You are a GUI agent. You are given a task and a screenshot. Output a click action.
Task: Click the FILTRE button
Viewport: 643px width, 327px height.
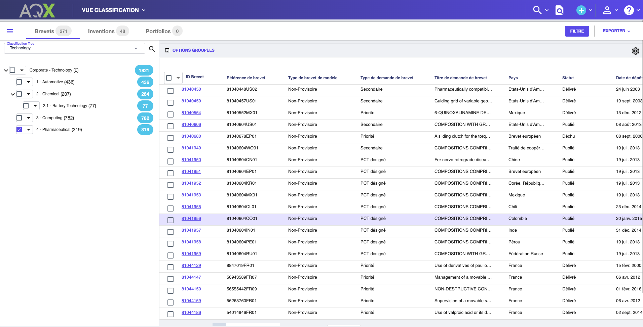(x=577, y=31)
